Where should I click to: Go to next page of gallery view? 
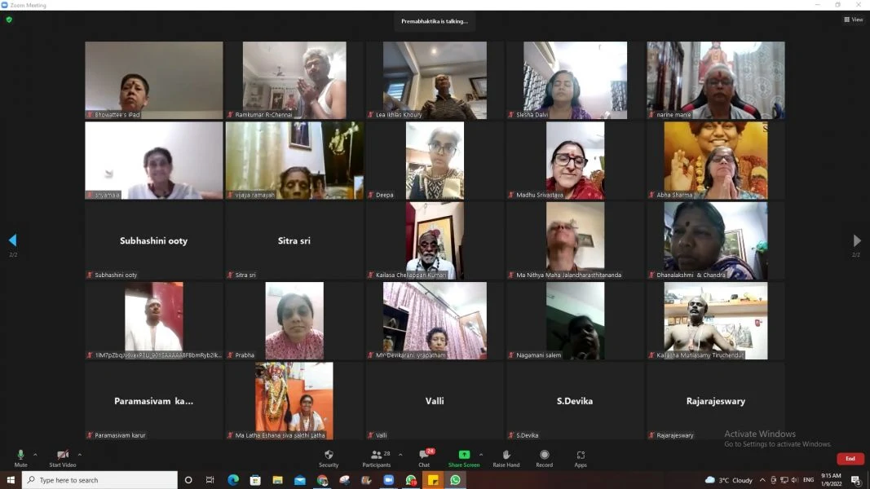pos(857,240)
